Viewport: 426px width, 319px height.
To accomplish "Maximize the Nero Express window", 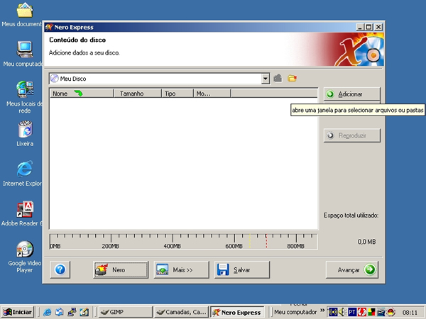I will [x=368, y=27].
